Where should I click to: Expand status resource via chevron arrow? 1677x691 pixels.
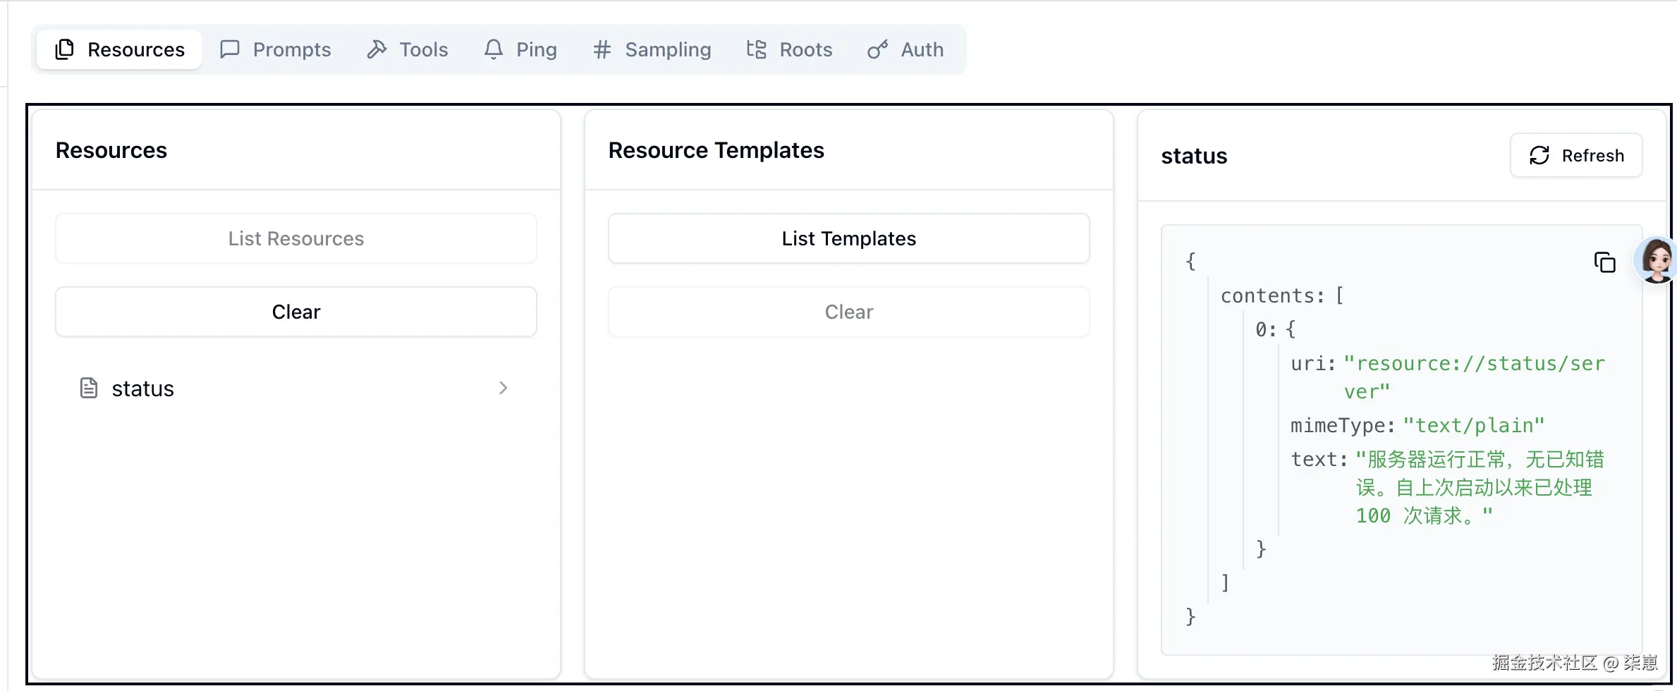(503, 388)
